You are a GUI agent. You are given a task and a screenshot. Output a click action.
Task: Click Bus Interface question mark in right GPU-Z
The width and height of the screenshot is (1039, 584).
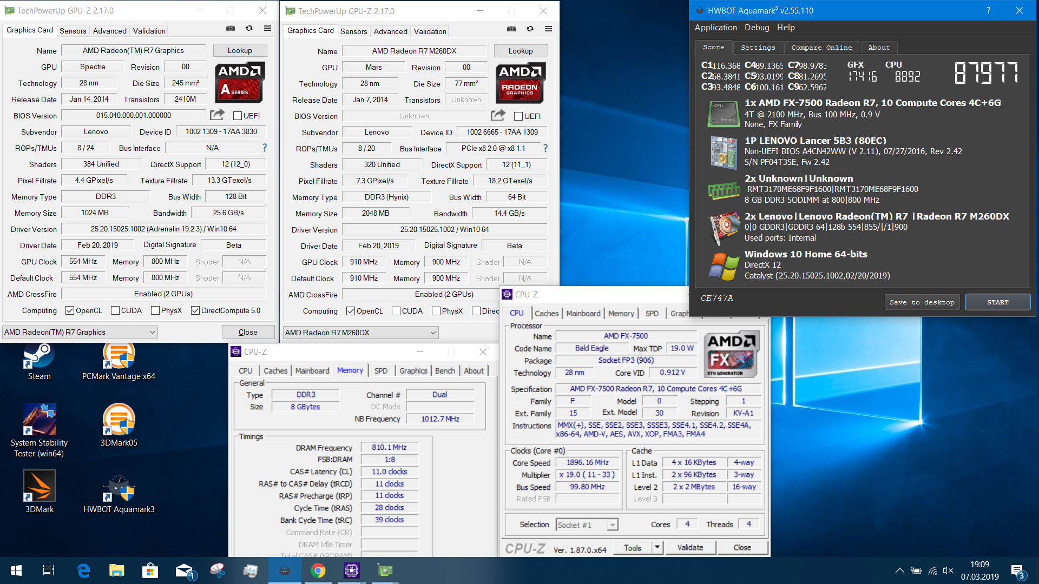(545, 148)
